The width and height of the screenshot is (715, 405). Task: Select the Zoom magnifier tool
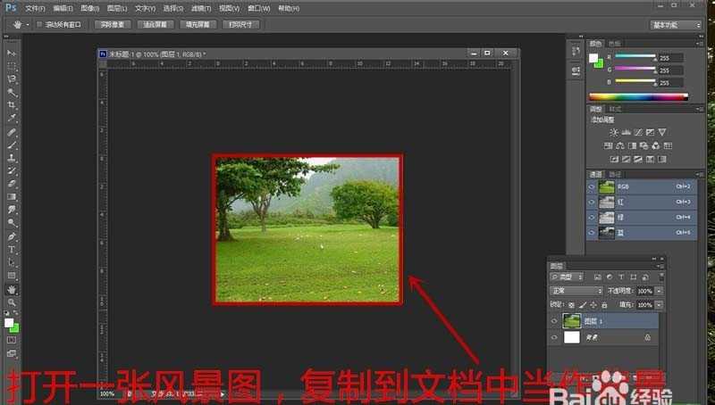point(13,302)
